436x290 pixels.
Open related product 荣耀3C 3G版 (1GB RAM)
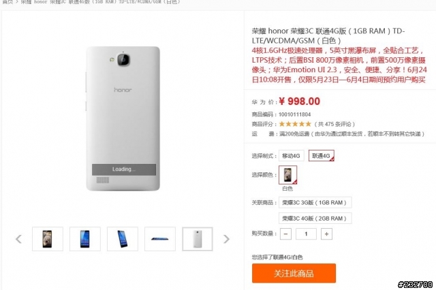pos(315,202)
